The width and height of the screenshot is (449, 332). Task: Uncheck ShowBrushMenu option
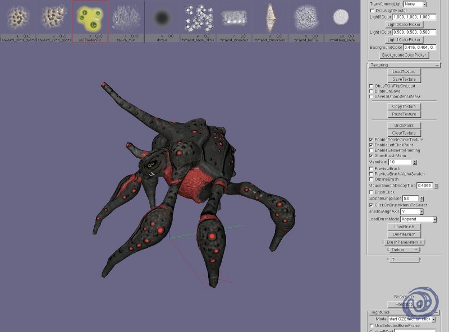[371, 156]
